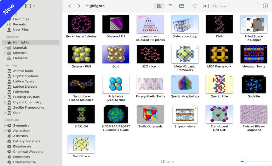Open the Twisted Bilayer Graphene thumbnail
Viewport: 272px width, 166px height.
pyautogui.click(x=254, y=114)
